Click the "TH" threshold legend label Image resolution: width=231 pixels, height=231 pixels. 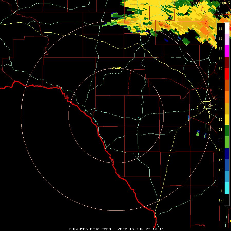pyautogui.click(x=220, y=200)
